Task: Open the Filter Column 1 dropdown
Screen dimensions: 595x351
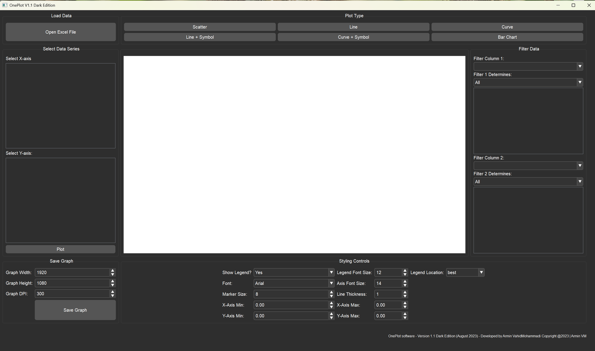Action: point(579,66)
